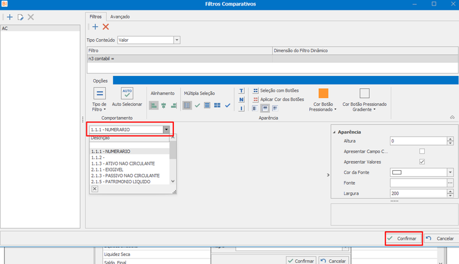
Task: Confirm the Filtros Comparativos dialog
Action: click(x=403, y=238)
